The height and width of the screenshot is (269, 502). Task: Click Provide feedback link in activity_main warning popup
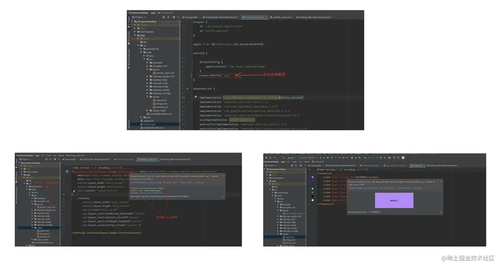146,183
